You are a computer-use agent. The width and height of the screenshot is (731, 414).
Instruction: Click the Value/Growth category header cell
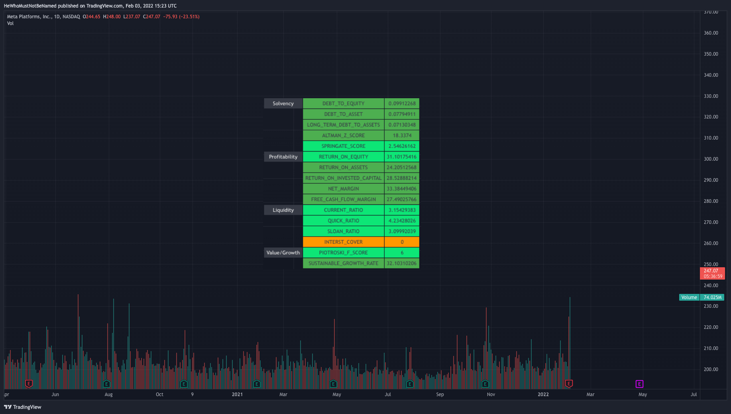click(x=283, y=253)
